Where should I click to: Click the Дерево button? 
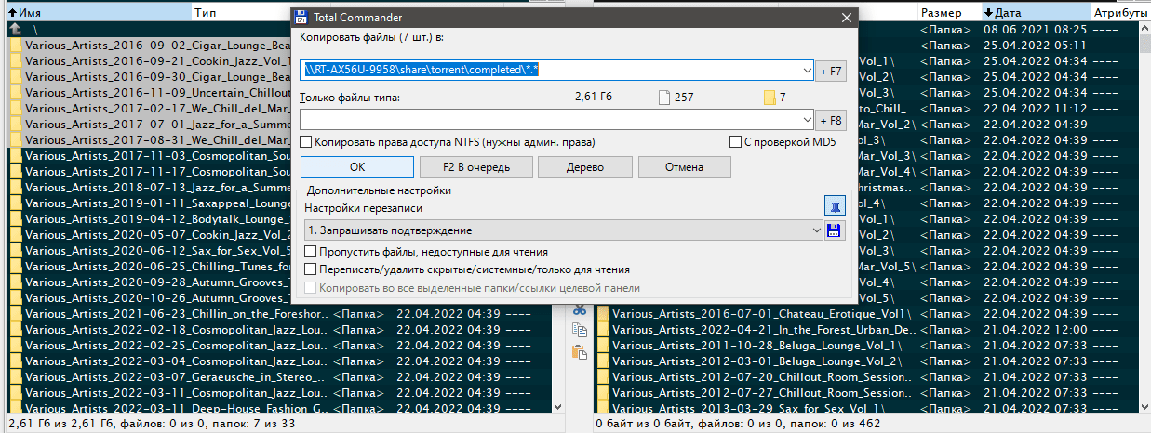585,167
